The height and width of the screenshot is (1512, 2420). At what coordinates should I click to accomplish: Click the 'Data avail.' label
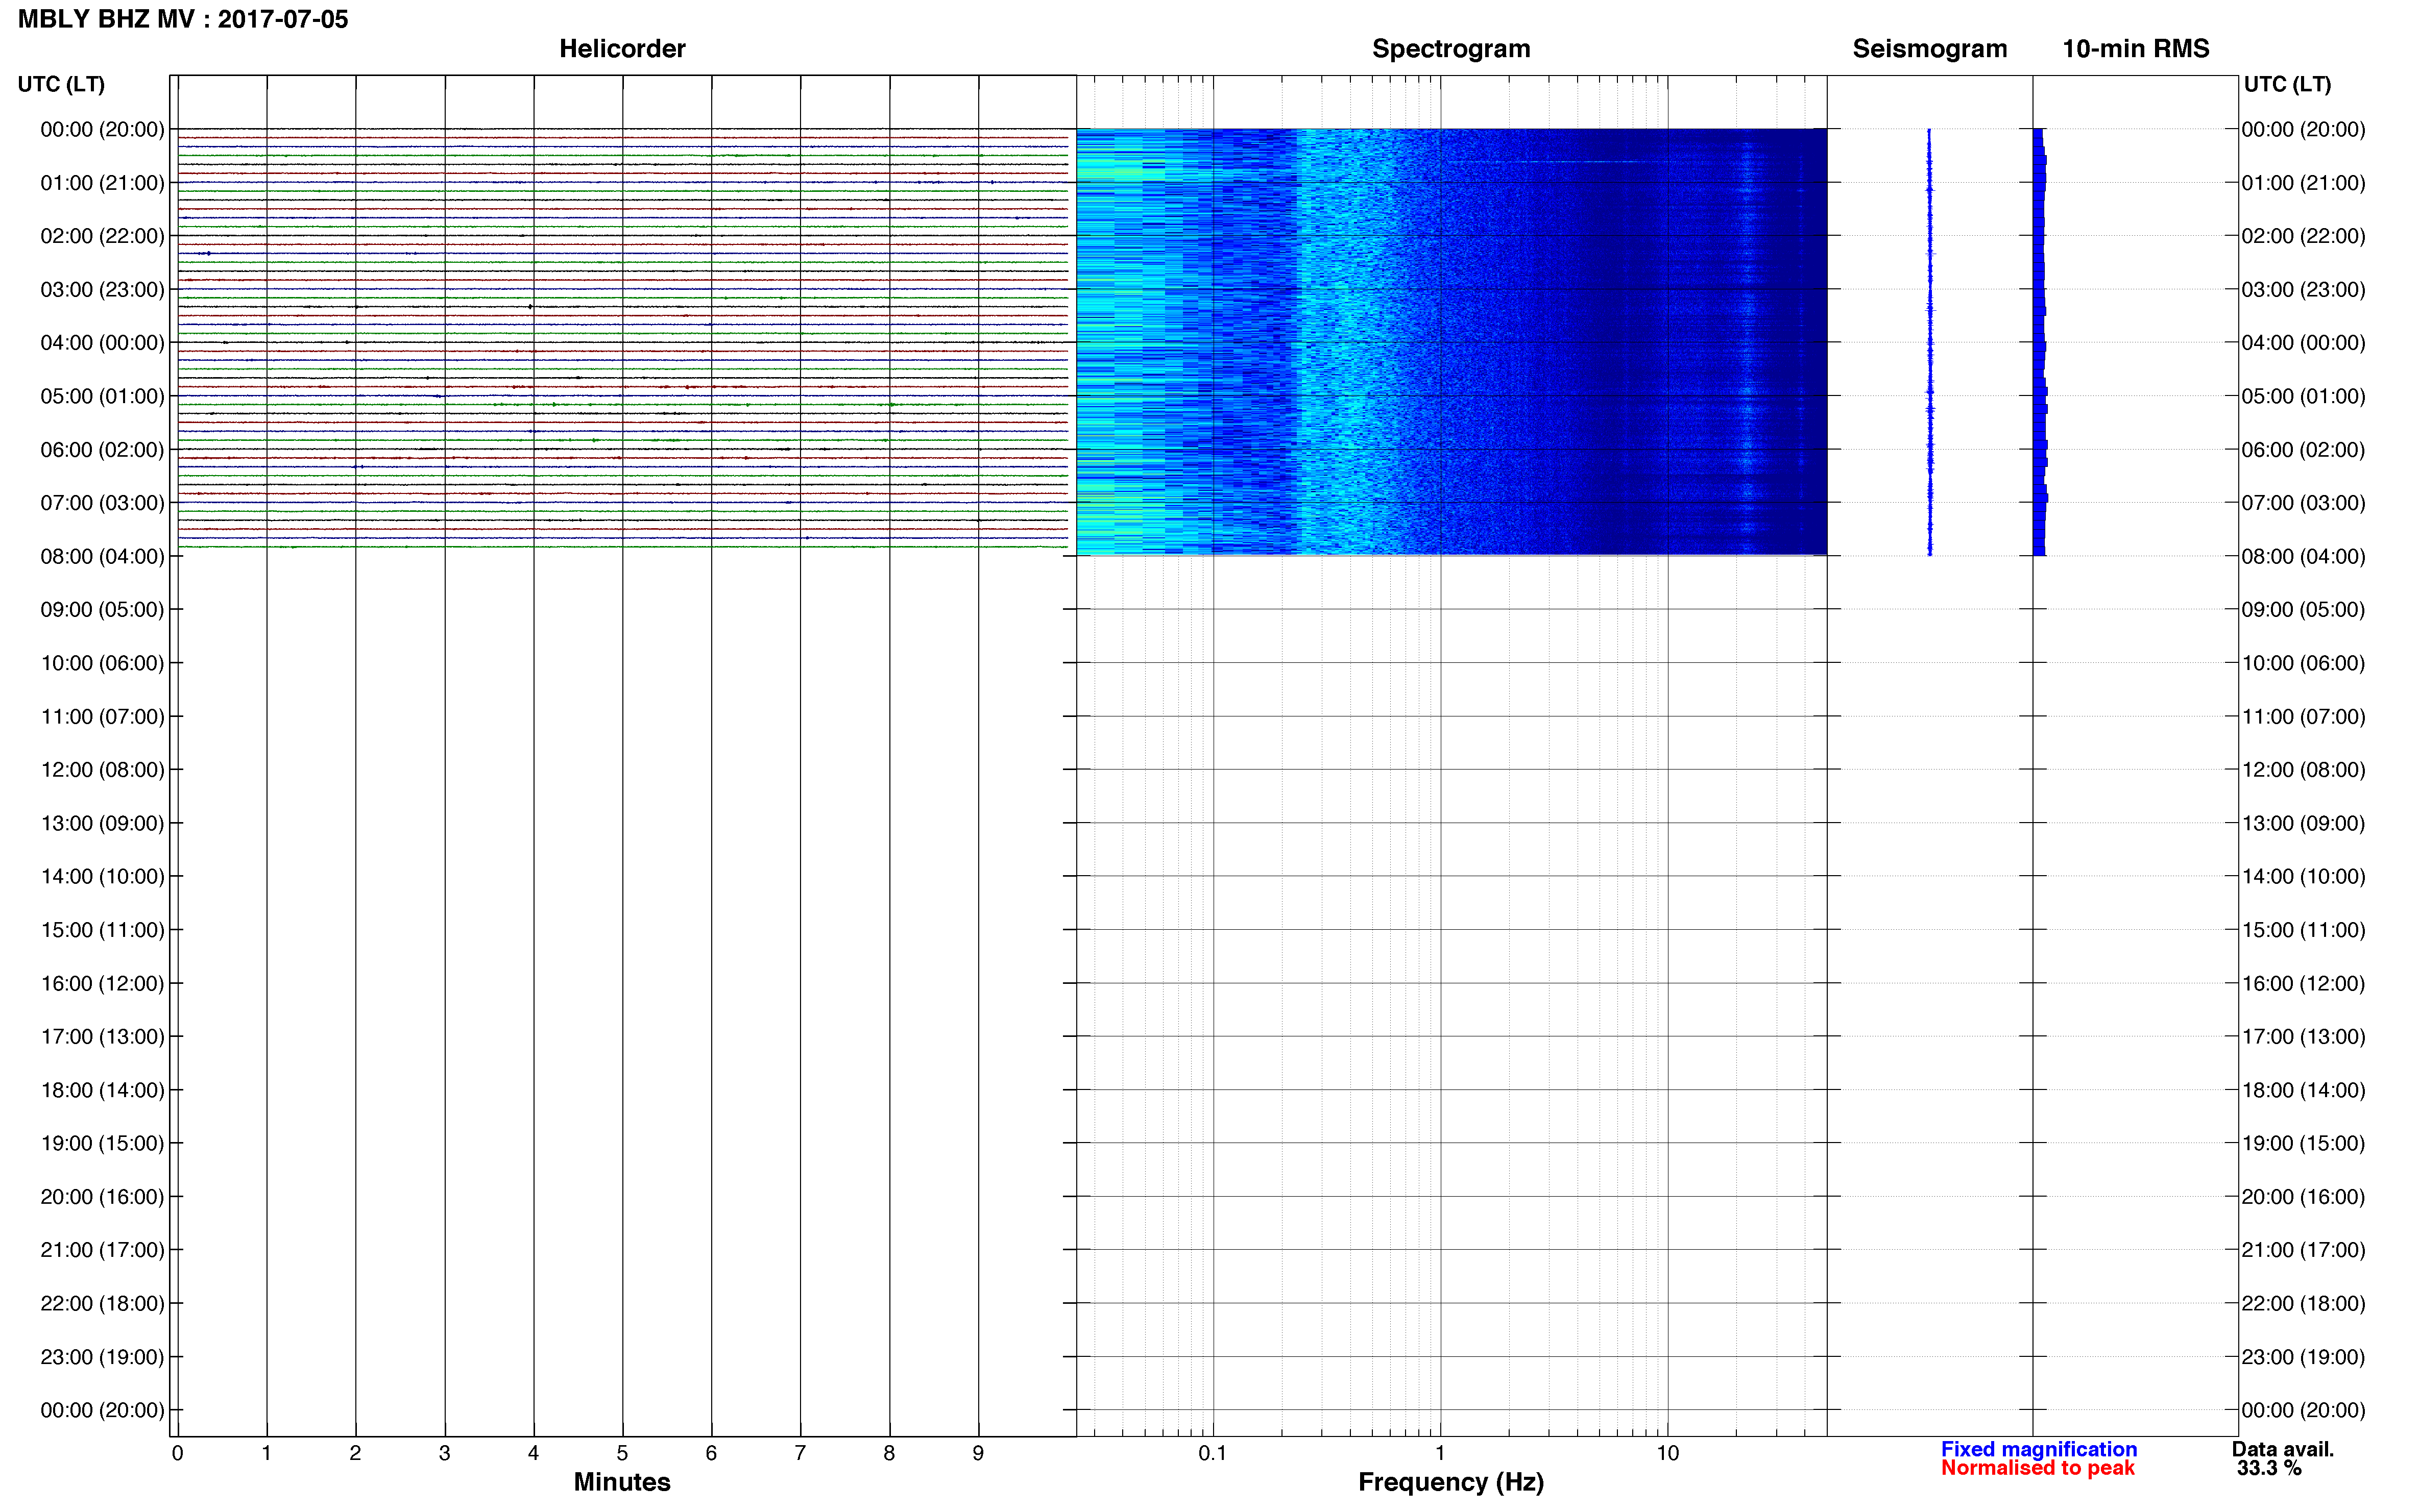[2283, 1449]
